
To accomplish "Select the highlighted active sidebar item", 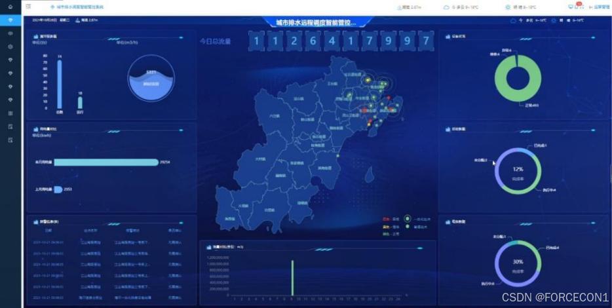I will point(10,20).
